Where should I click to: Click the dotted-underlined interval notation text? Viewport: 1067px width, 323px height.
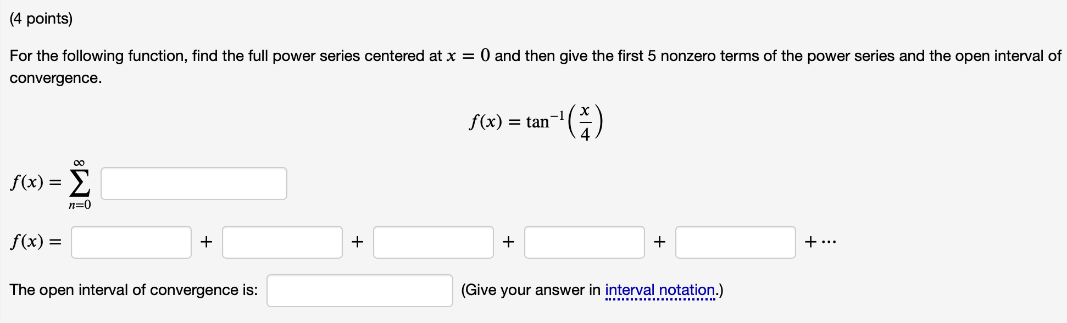pyautogui.click(x=659, y=289)
